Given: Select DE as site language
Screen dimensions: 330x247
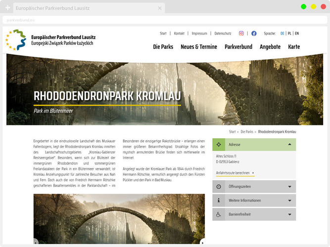Looking at the screenshot, I should pos(282,34).
